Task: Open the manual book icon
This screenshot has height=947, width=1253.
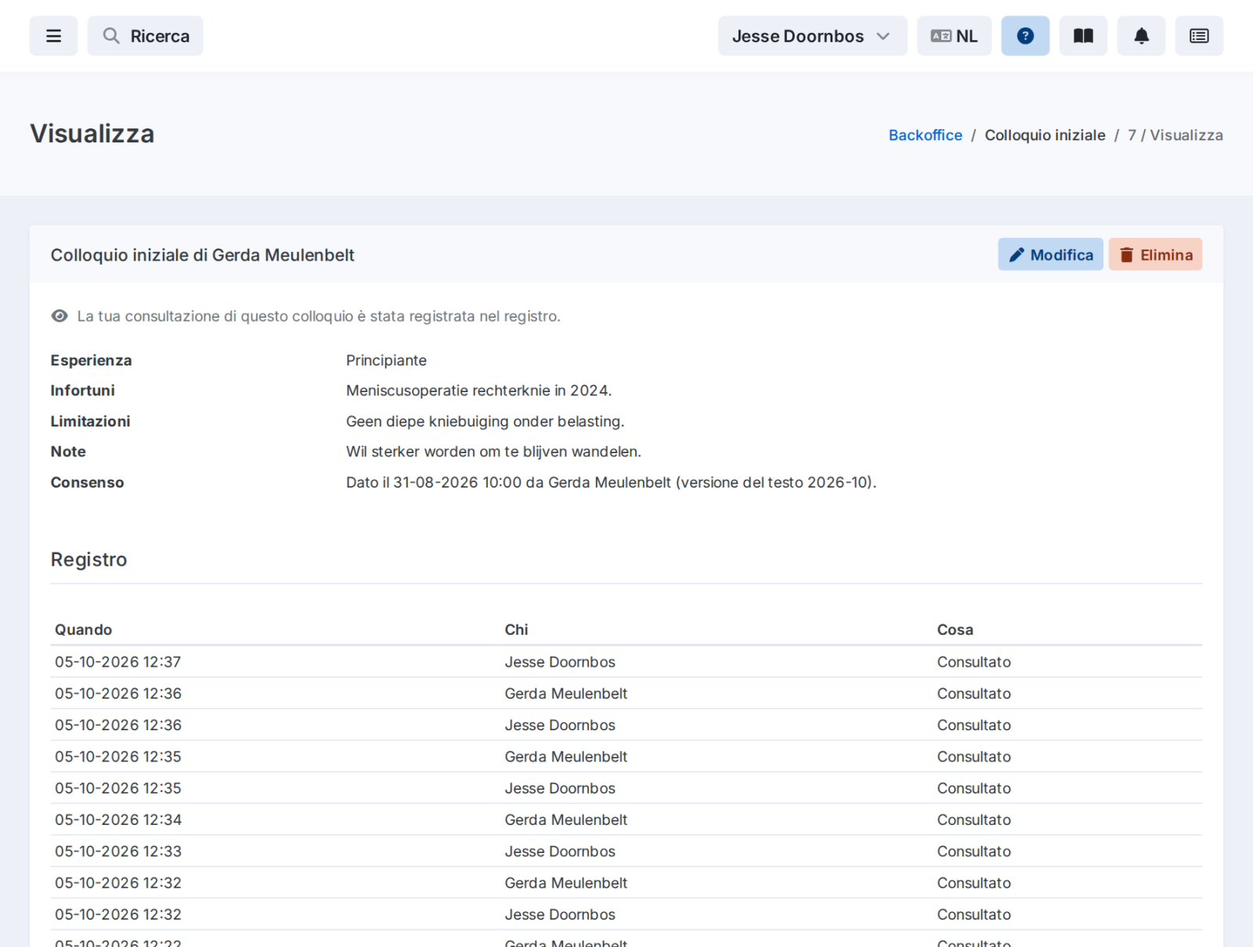Action: [1083, 36]
